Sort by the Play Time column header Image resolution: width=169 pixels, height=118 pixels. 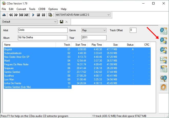coord(95,45)
